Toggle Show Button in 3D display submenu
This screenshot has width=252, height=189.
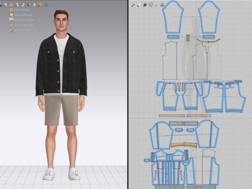19,10
